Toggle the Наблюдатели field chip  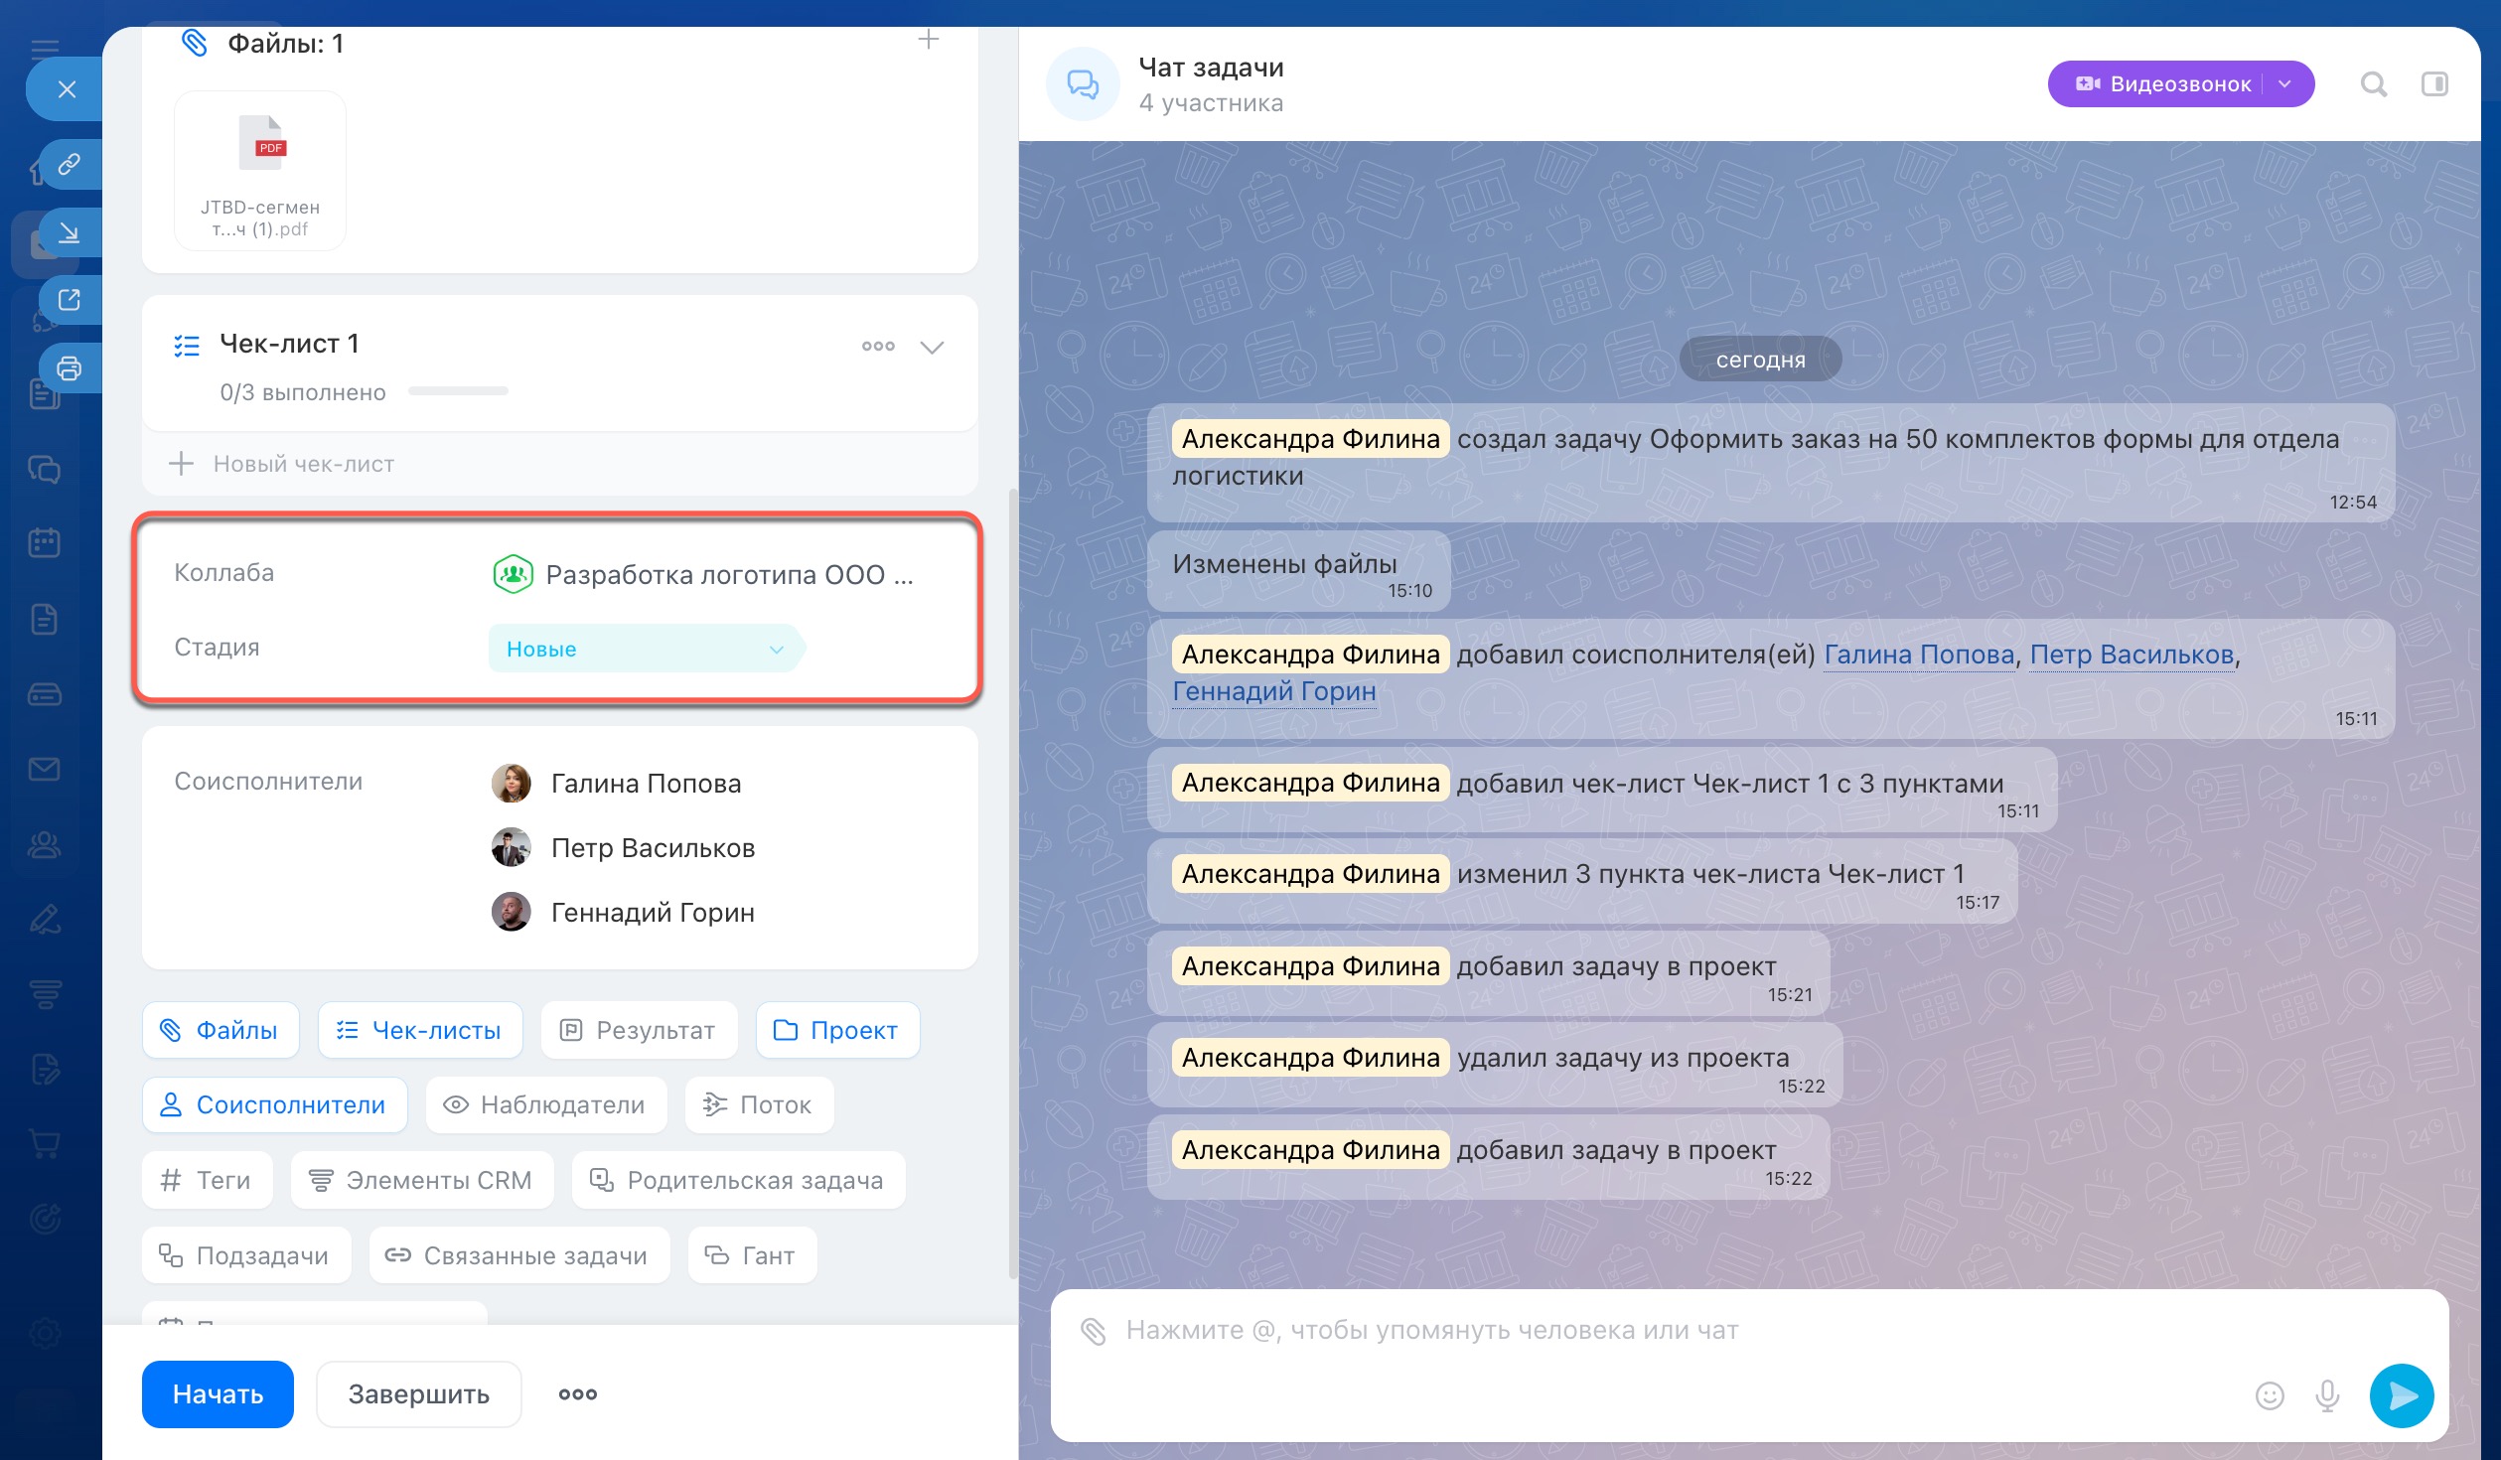click(545, 1104)
